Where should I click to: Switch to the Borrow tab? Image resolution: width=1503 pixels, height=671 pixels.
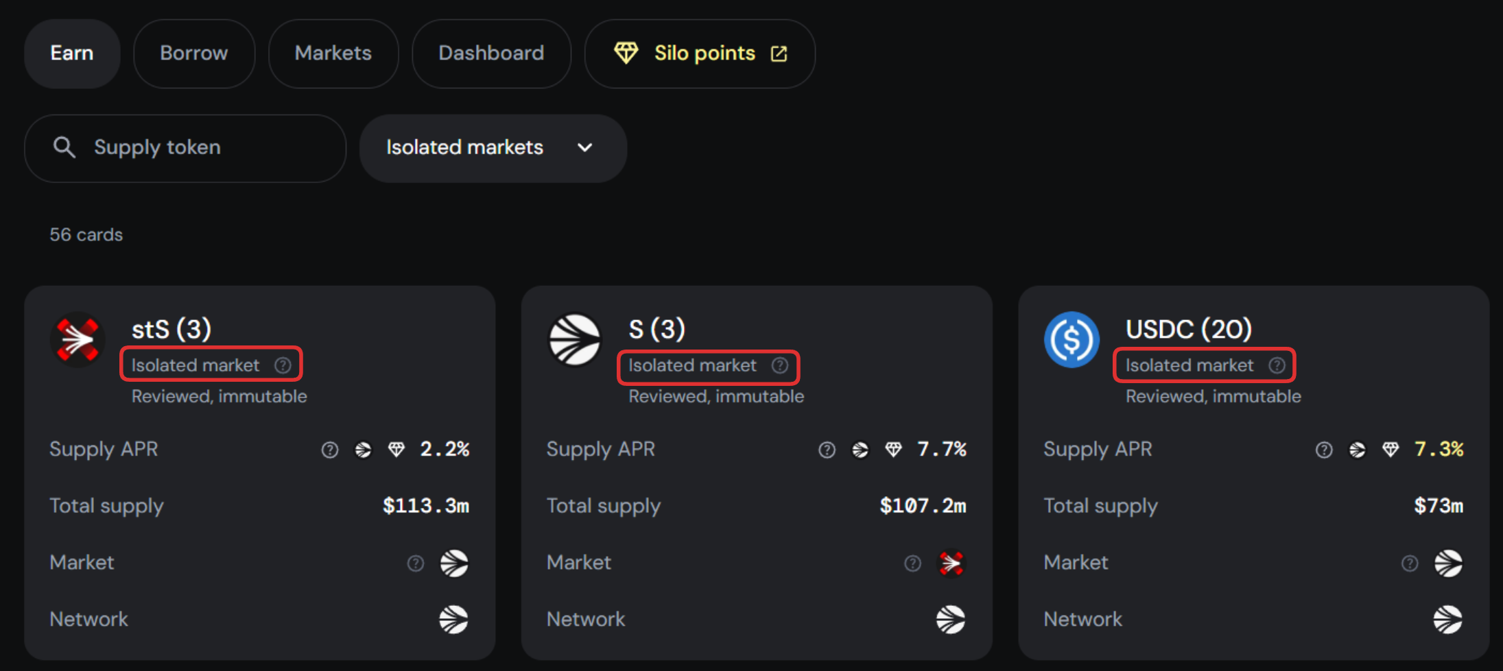tap(193, 53)
